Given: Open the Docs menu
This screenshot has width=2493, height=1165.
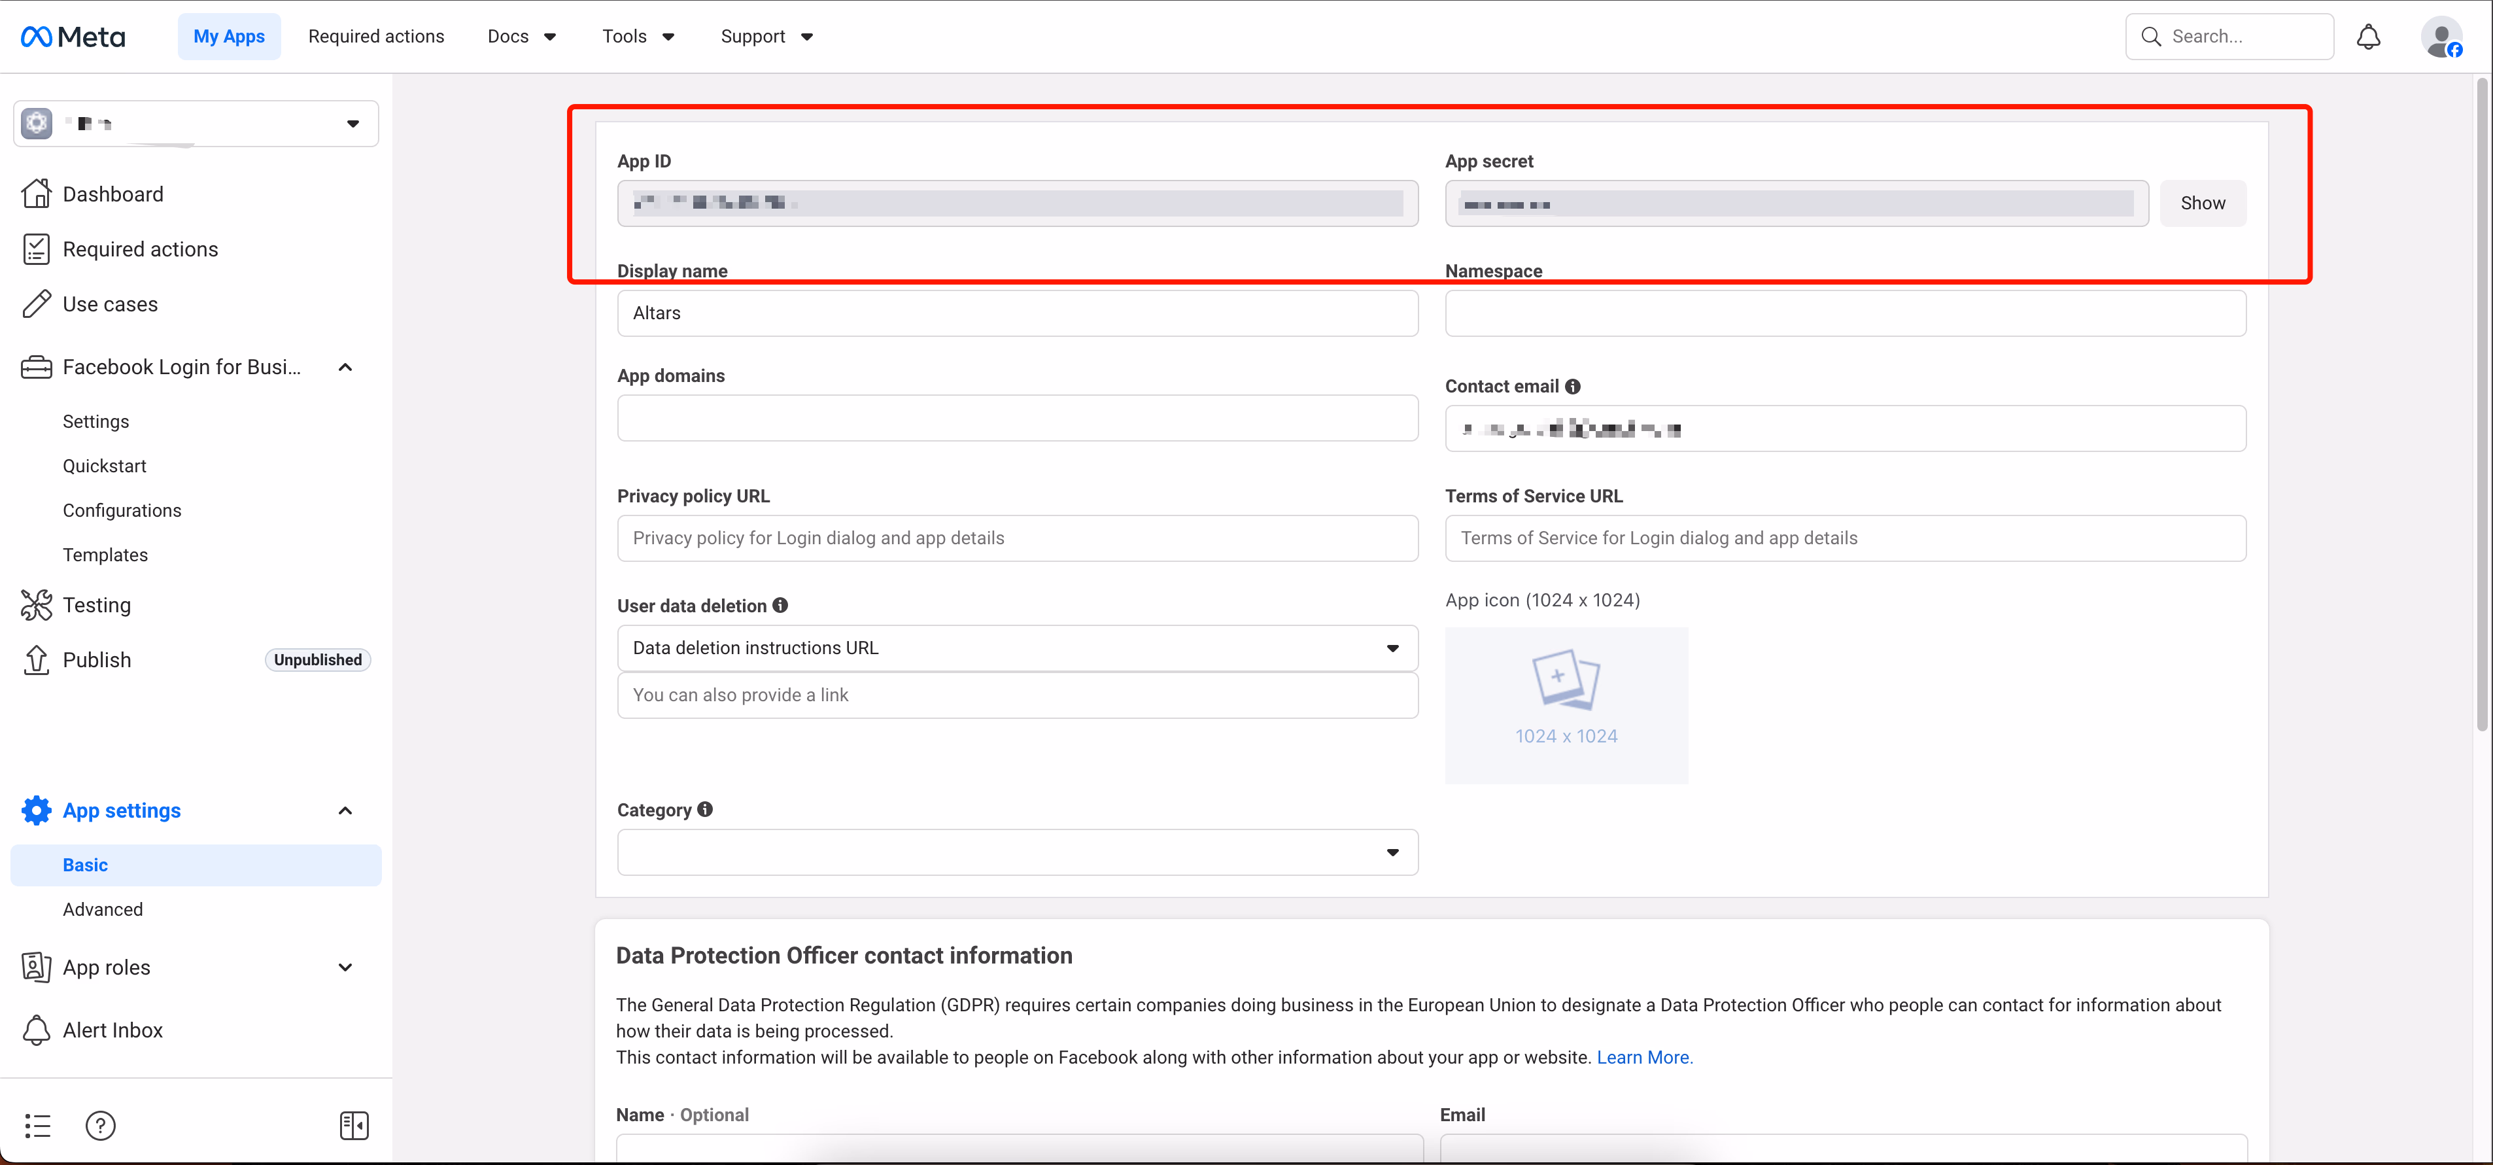Looking at the screenshot, I should click(x=522, y=37).
